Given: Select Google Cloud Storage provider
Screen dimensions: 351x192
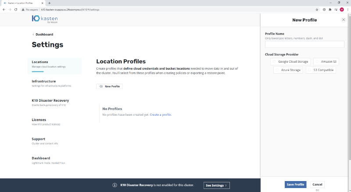Looking at the screenshot, I should click(x=290, y=61).
